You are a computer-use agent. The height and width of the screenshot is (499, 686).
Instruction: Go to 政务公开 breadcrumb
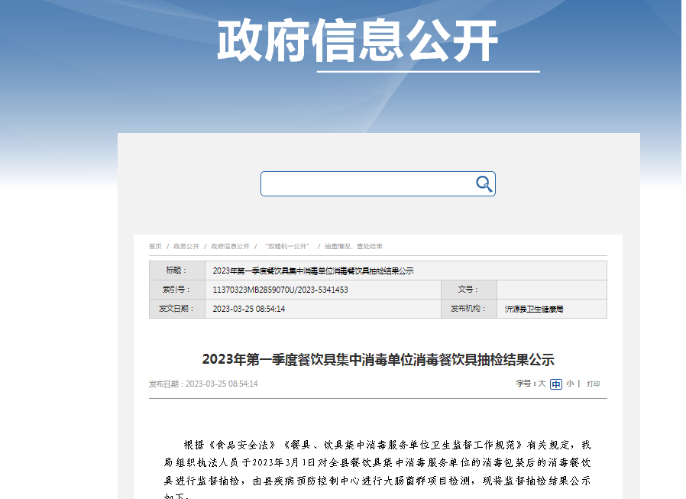[x=186, y=247]
